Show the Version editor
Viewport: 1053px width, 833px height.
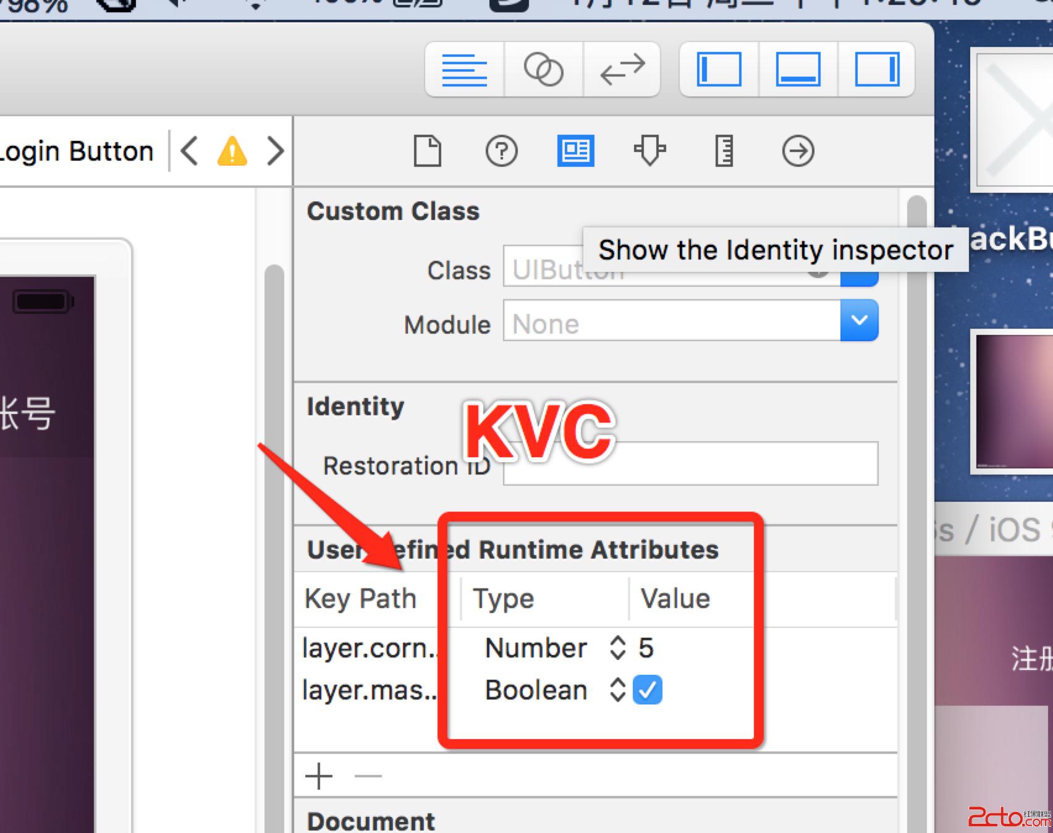(x=622, y=69)
